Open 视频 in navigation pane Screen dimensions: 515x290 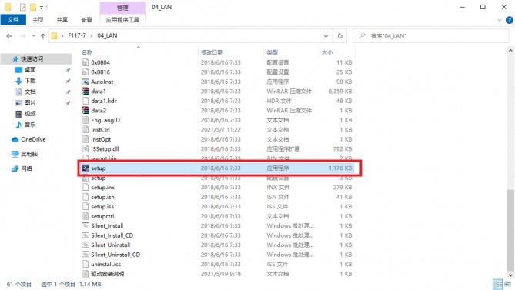30,114
